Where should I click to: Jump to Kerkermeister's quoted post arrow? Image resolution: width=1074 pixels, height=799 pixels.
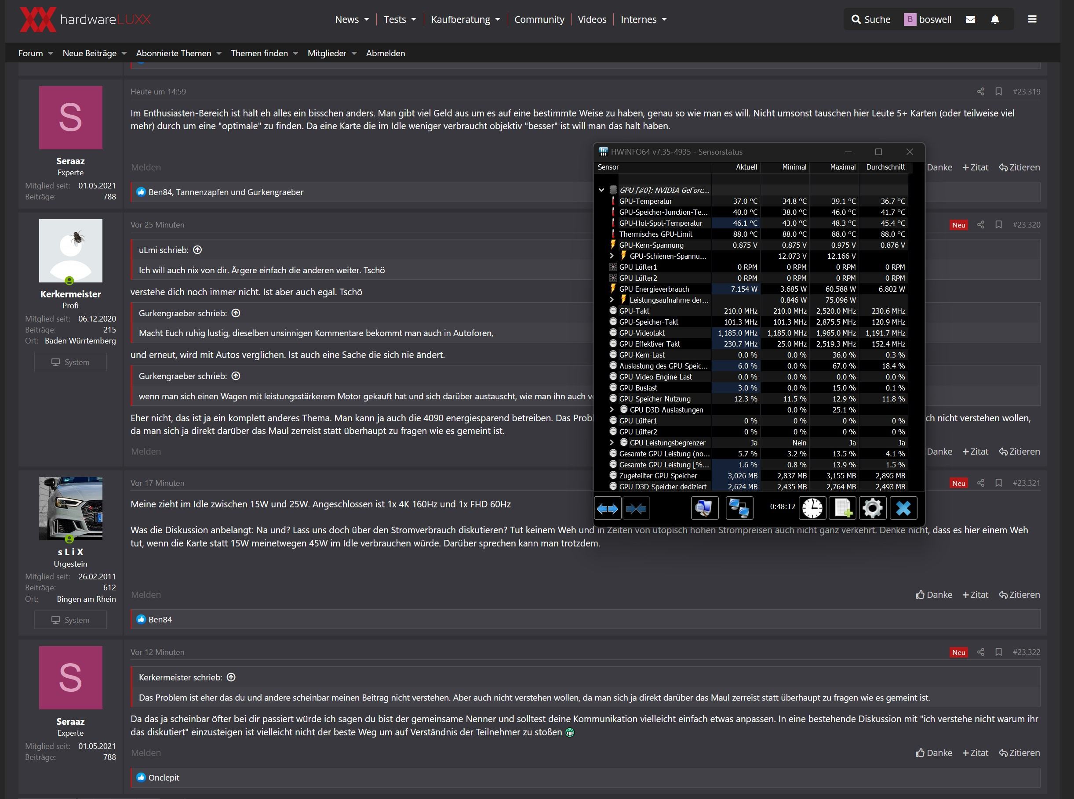click(x=231, y=677)
